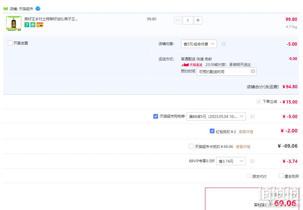This screenshot has width=303, height=210.
Task: Click the blue Wangwang chat icon beside 天猫超市
Action: pos(38,8)
